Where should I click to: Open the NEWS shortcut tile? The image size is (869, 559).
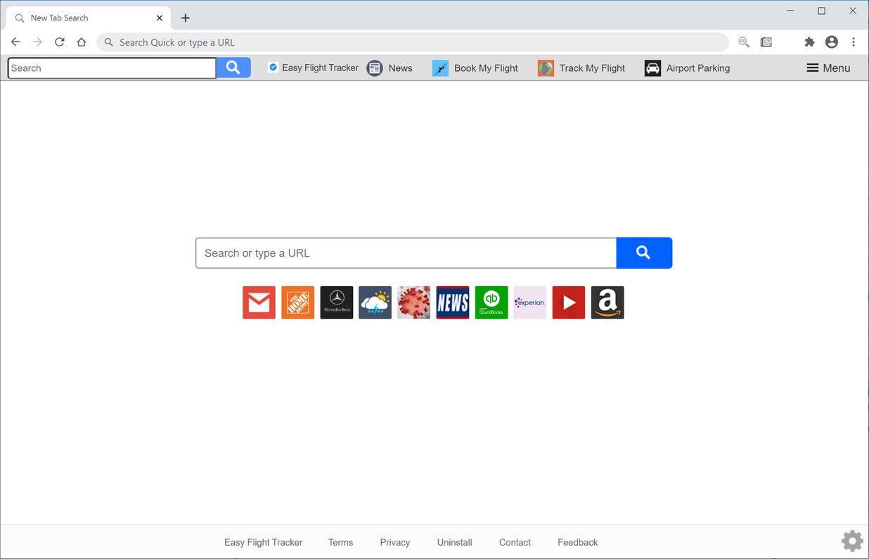tap(452, 302)
